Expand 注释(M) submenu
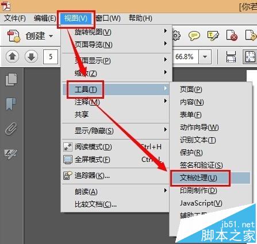This screenshot has height=244, width=257. click(x=116, y=102)
